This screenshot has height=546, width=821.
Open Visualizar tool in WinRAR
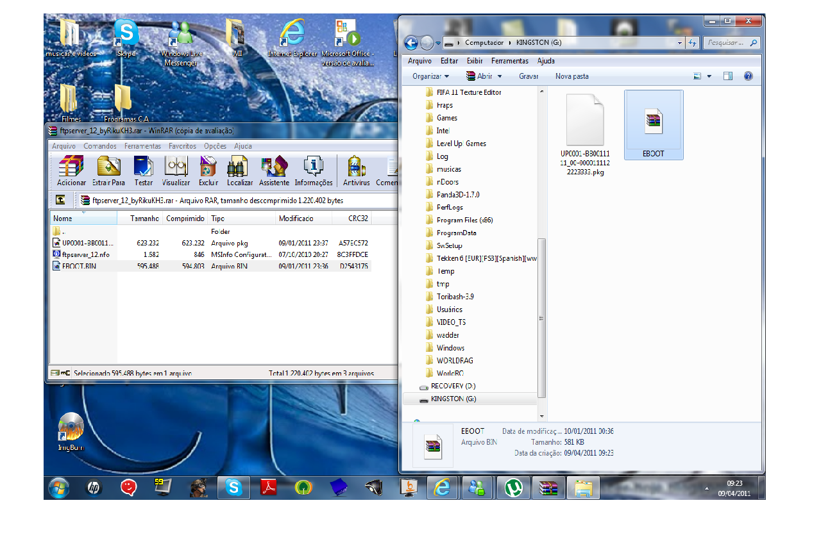176,171
